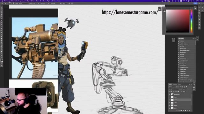204x114 pixels.
Task: Select the Crop tool
Action: 2,16
